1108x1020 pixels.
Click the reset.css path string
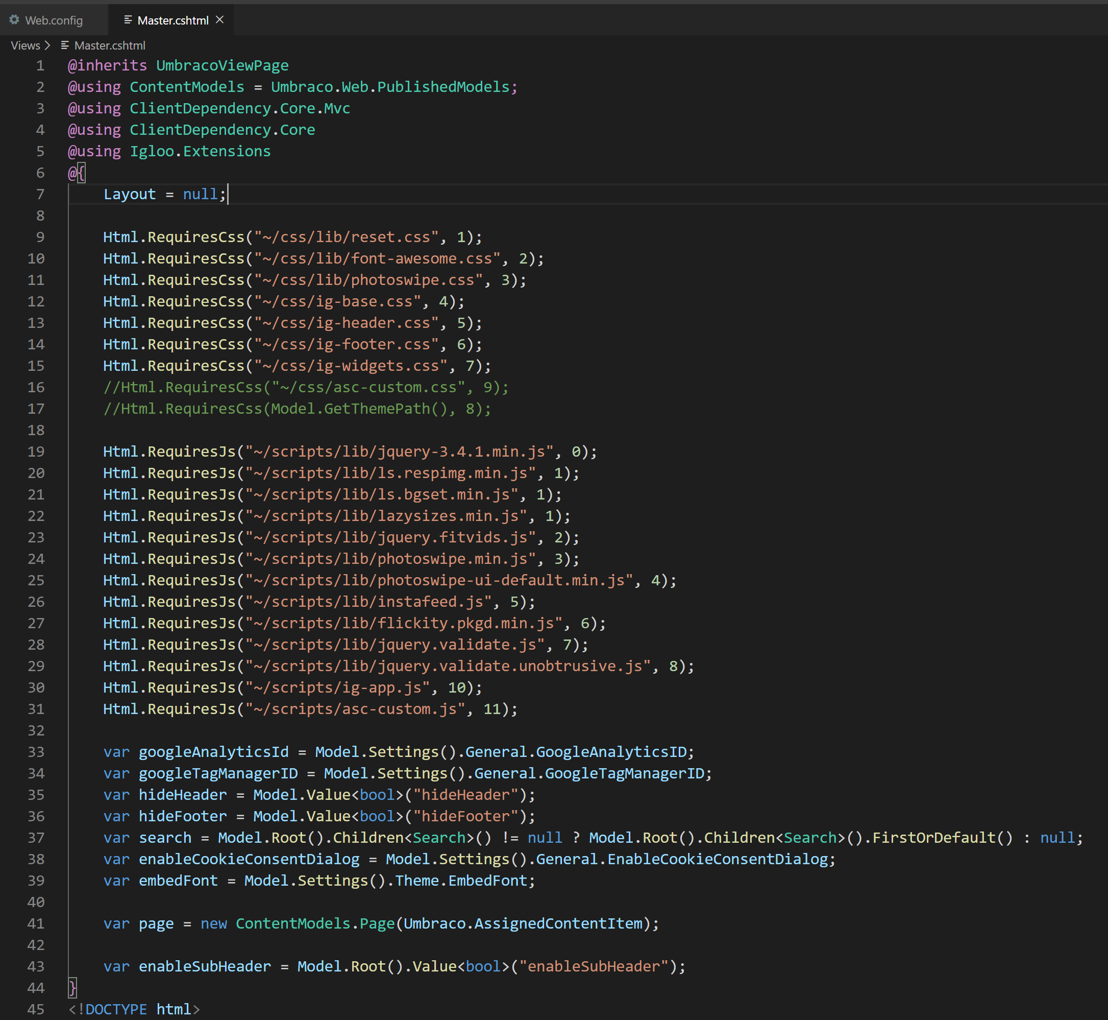(x=346, y=238)
